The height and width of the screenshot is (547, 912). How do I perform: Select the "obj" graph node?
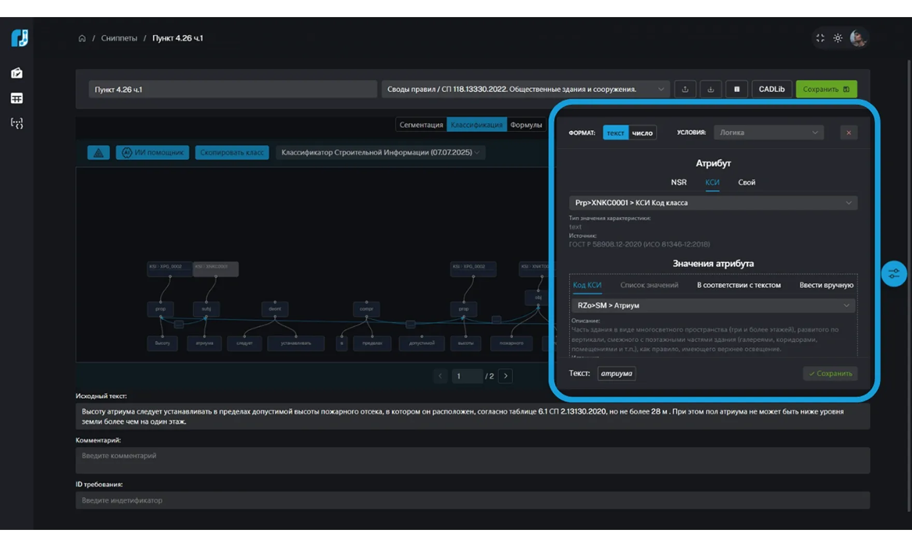pyautogui.click(x=538, y=298)
